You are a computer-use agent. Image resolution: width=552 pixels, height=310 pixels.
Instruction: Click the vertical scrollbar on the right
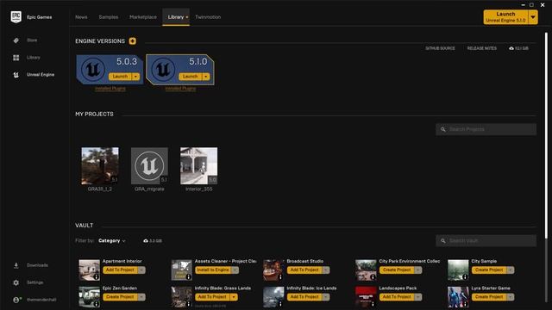click(x=546, y=135)
